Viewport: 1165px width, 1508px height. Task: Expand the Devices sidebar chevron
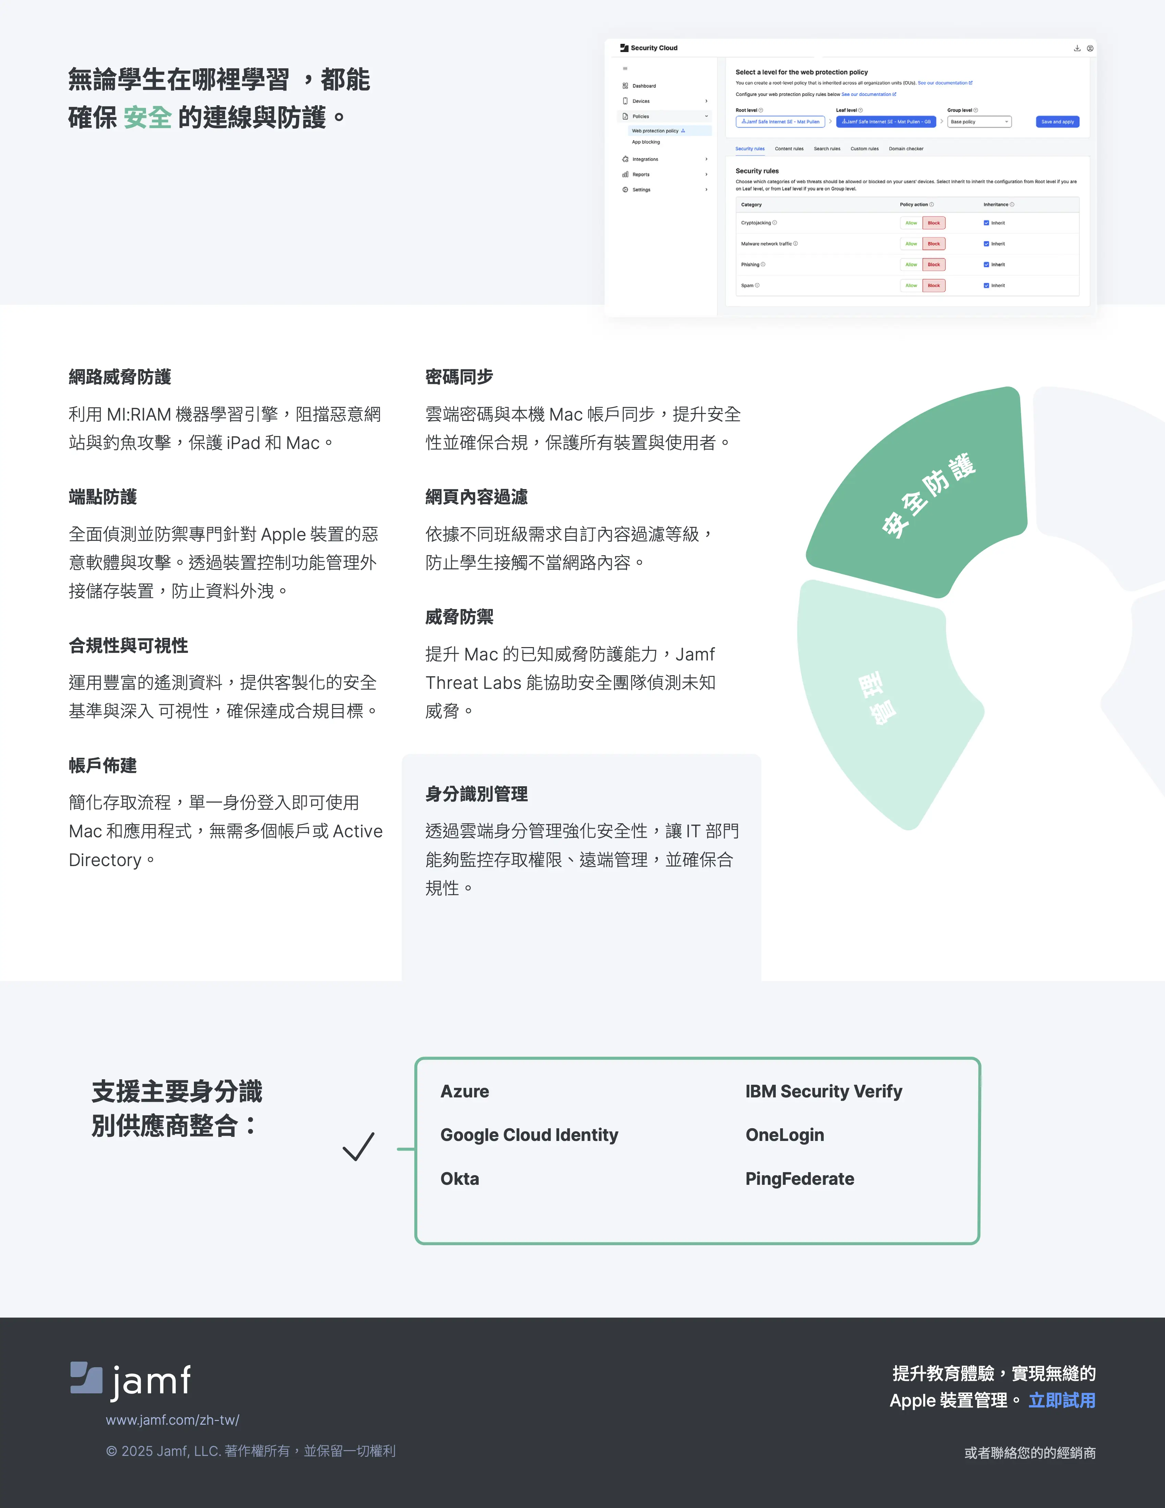tap(706, 101)
